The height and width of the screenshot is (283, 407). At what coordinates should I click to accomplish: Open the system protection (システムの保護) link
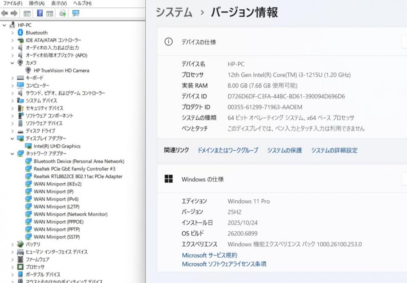[x=284, y=150]
